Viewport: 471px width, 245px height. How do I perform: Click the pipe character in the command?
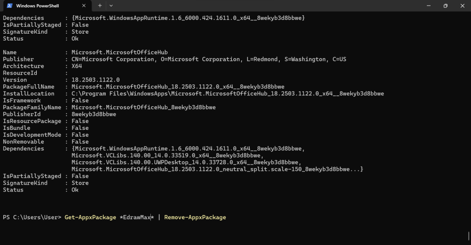click(x=159, y=217)
